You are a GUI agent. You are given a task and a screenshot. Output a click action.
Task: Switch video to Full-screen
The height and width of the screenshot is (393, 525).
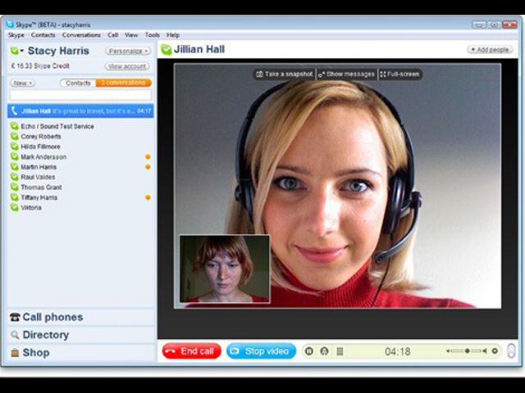coord(400,75)
